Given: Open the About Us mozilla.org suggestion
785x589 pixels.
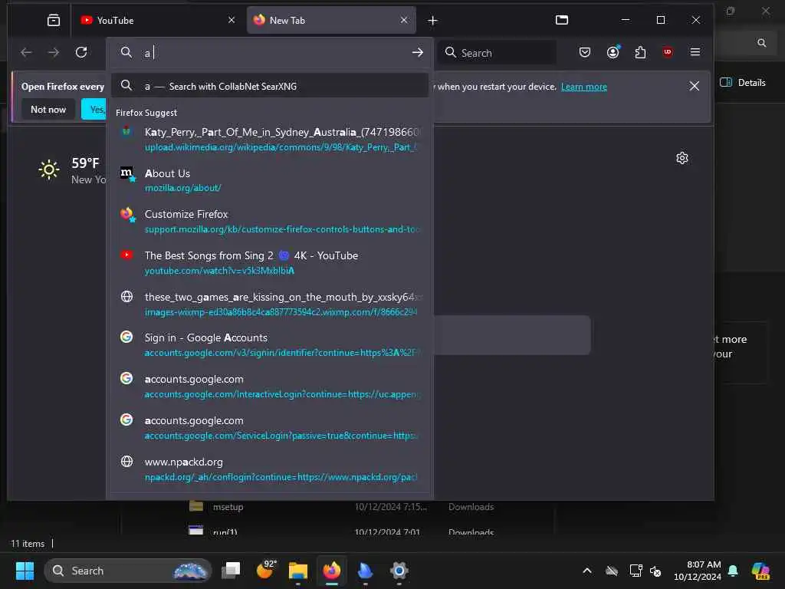Looking at the screenshot, I should tap(269, 180).
